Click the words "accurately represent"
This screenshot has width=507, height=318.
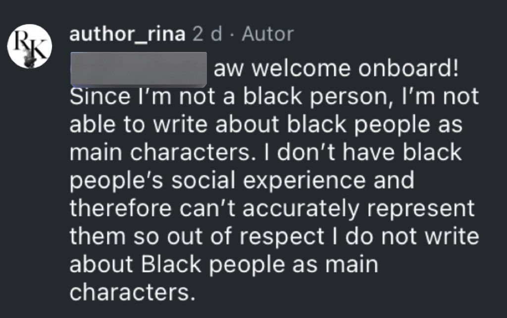click(x=358, y=209)
